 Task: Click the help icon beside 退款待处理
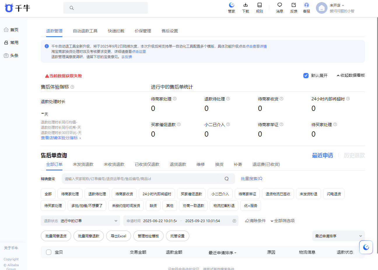pyautogui.click(x=228, y=99)
